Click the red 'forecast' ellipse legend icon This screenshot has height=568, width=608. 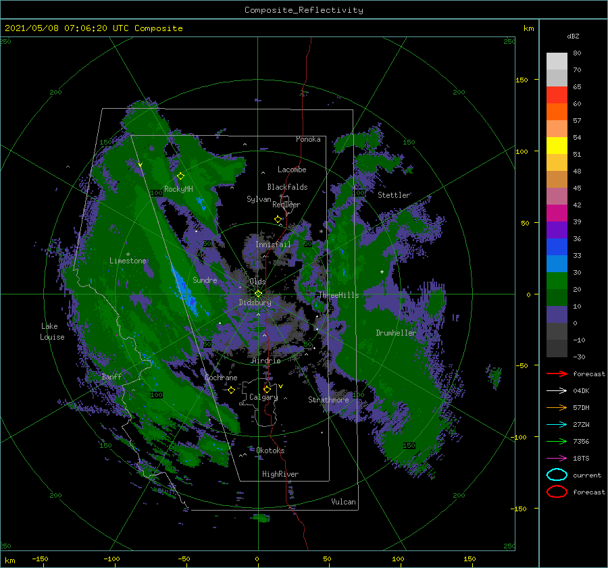pyautogui.click(x=557, y=492)
